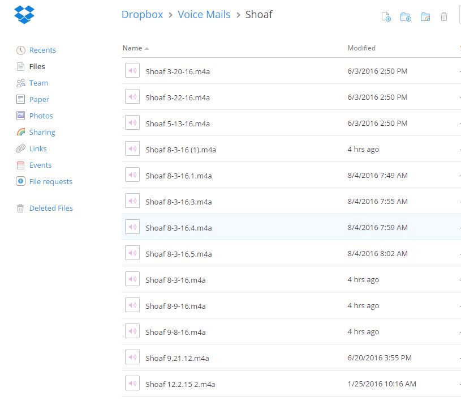Sort files by Modified column
The height and width of the screenshot is (400, 461).
[x=361, y=48]
